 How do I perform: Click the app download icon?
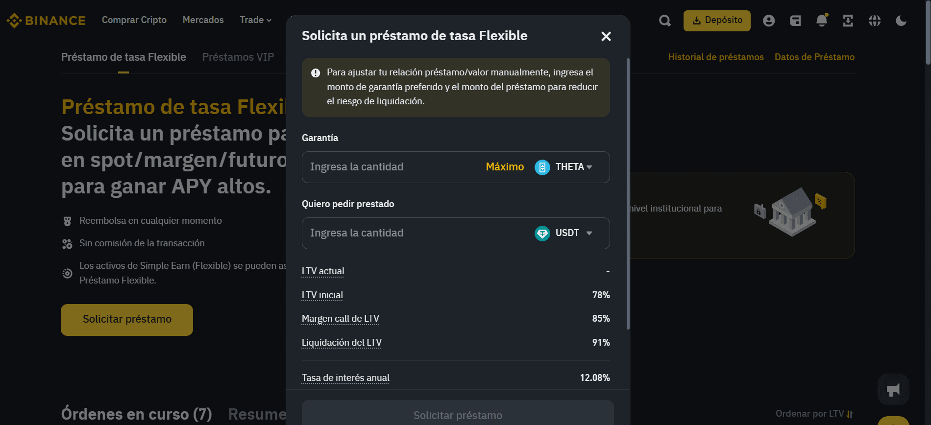tap(848, 21)
